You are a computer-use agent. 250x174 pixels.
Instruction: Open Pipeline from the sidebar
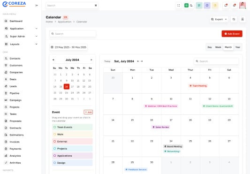[x=15, y=93]
